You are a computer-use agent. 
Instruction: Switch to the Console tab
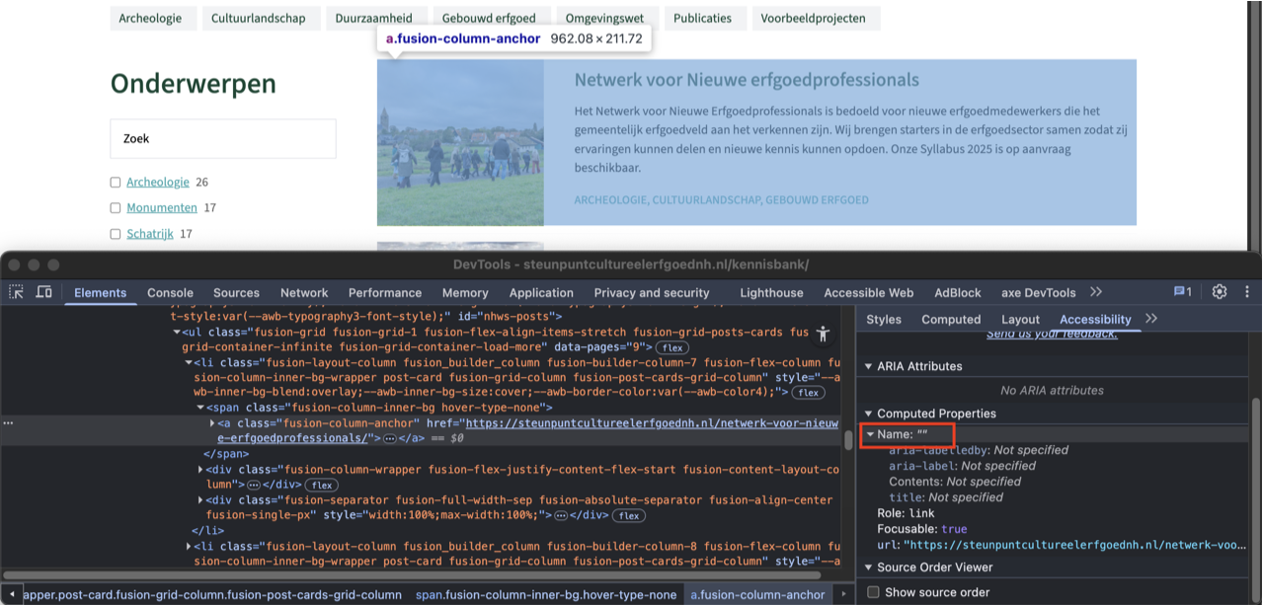[170, 293]
